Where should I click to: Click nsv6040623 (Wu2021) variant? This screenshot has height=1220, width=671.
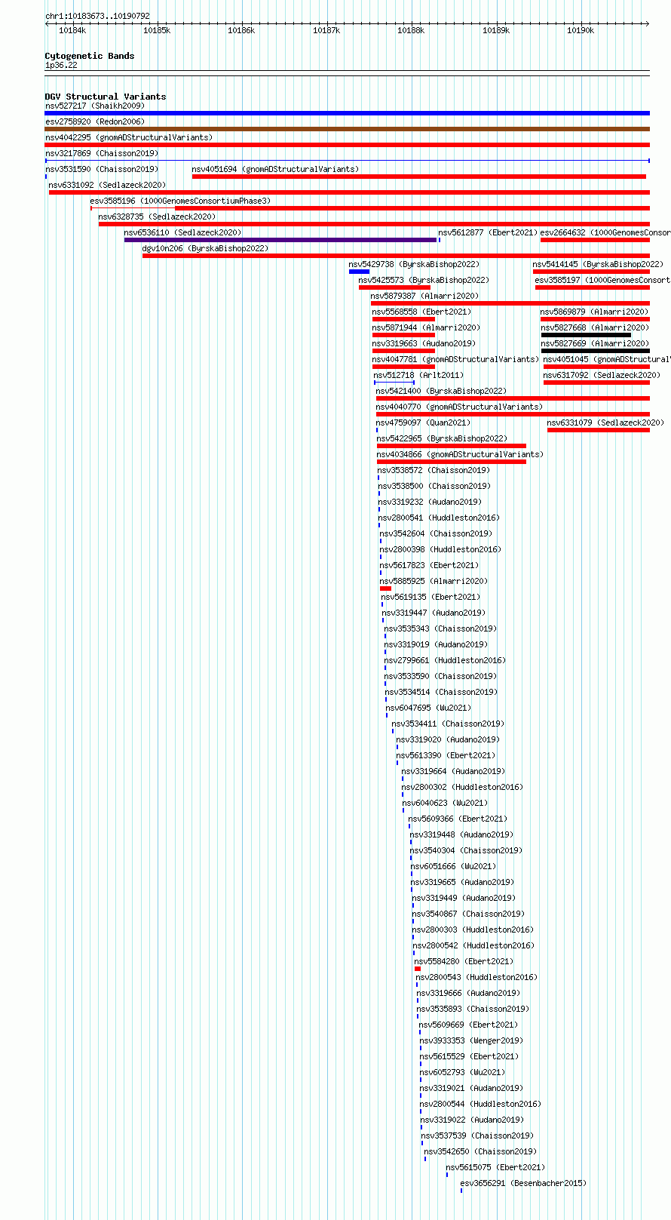click(445, 803)
